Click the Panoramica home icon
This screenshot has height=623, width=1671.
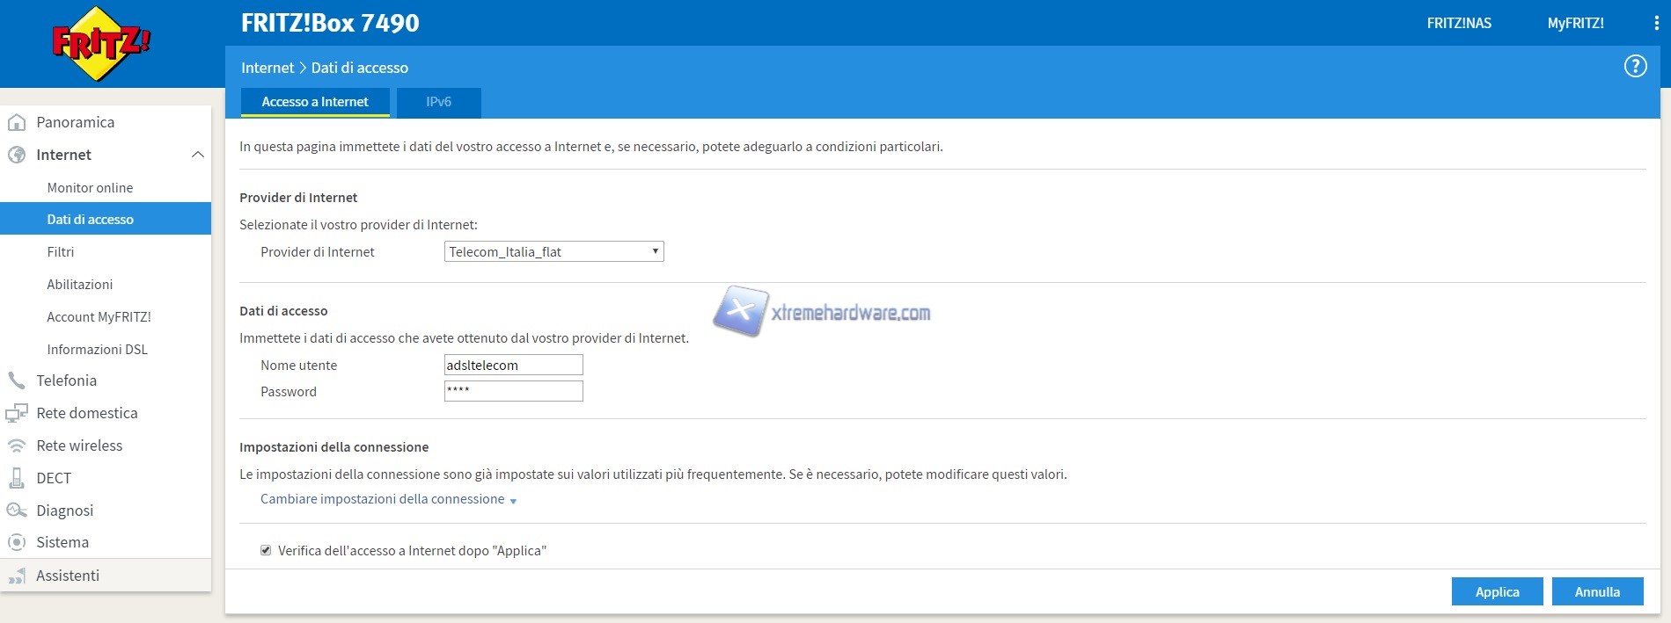(x=17, y=122)
